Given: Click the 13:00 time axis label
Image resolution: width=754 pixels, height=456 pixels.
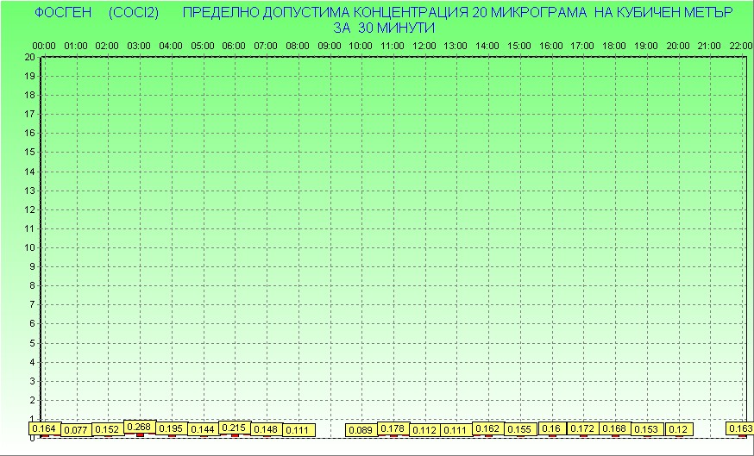Looking at the screenshot, I should (456, 47).
